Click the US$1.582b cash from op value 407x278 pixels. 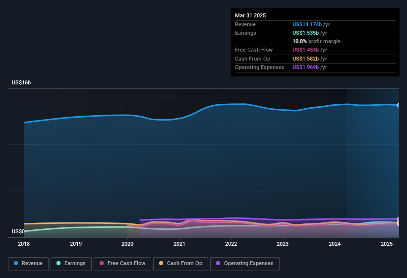(305, 59)
